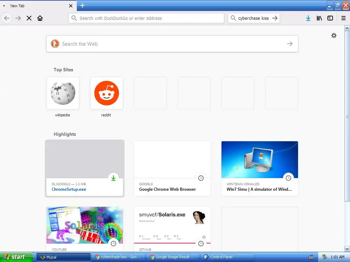
Task: Toggle the sidebar view icon
Action: coord(330,18)
